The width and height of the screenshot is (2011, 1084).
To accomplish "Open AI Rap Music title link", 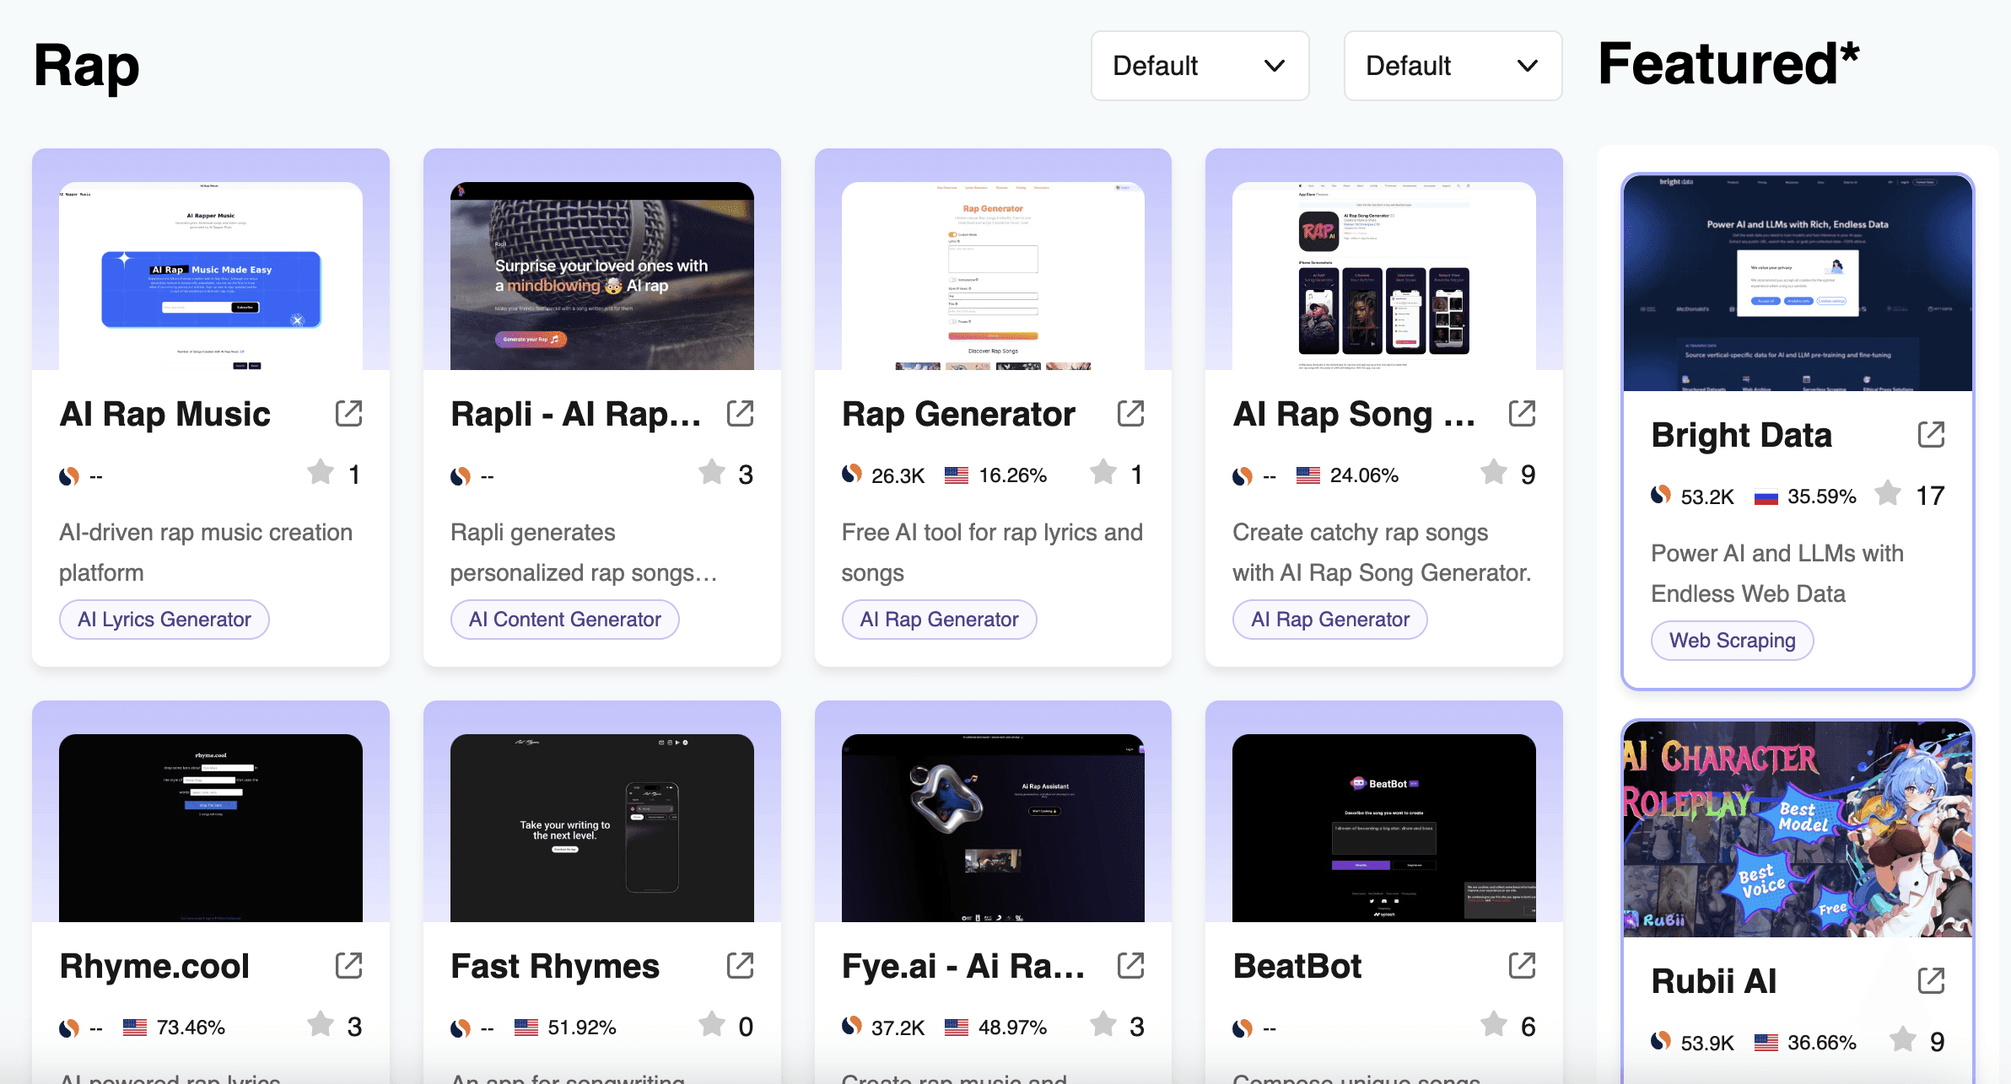I will (x=165, y=414).
